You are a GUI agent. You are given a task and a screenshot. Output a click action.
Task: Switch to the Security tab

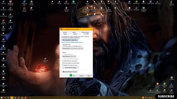65,32
